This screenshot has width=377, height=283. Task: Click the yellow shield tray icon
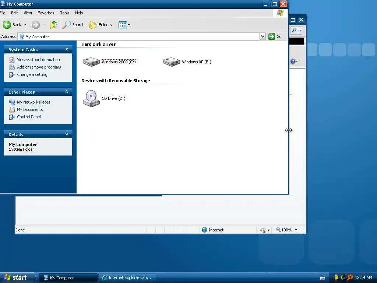[x=337, y=277]
